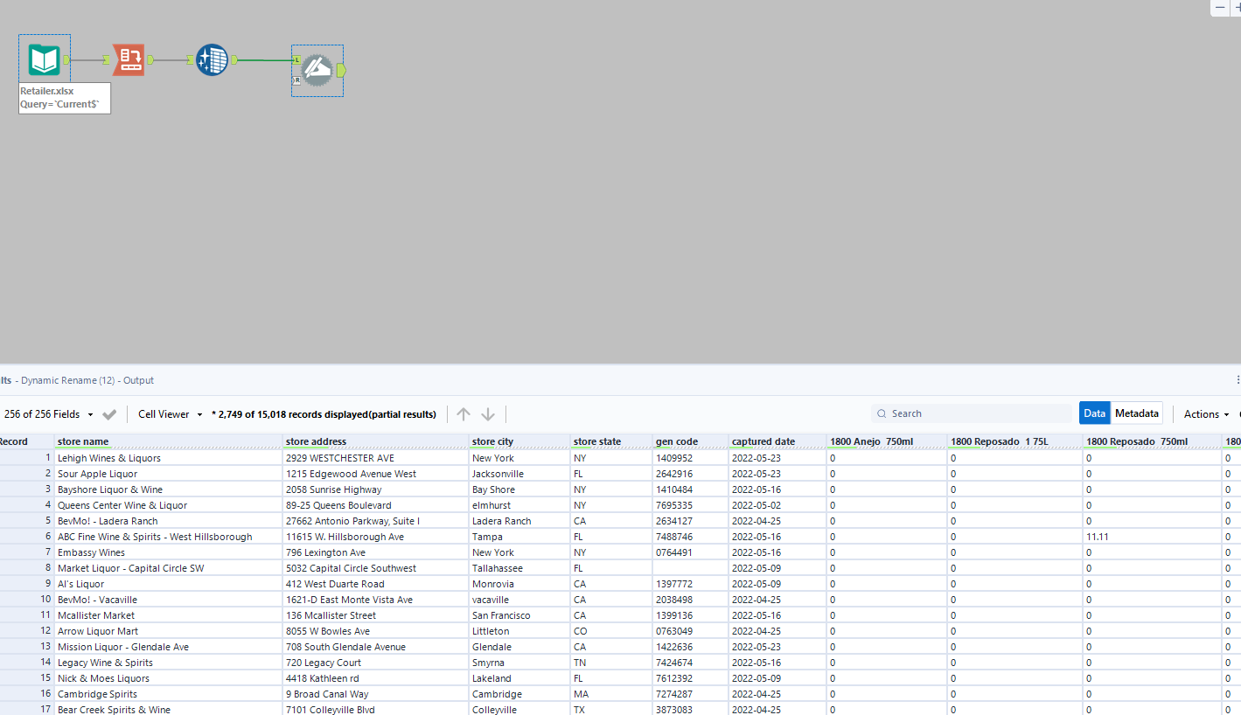Zoom out the canvas with minus button

click(1220, 7)
